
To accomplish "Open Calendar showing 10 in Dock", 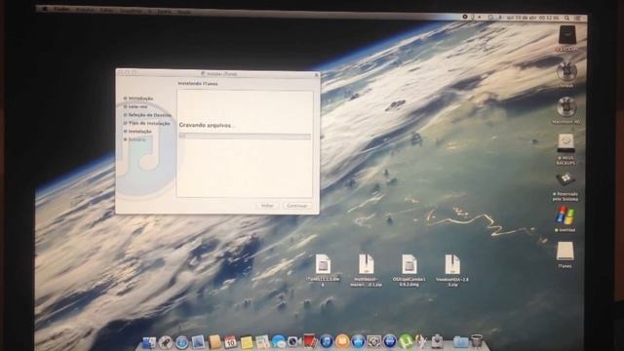I will [230, 342].
